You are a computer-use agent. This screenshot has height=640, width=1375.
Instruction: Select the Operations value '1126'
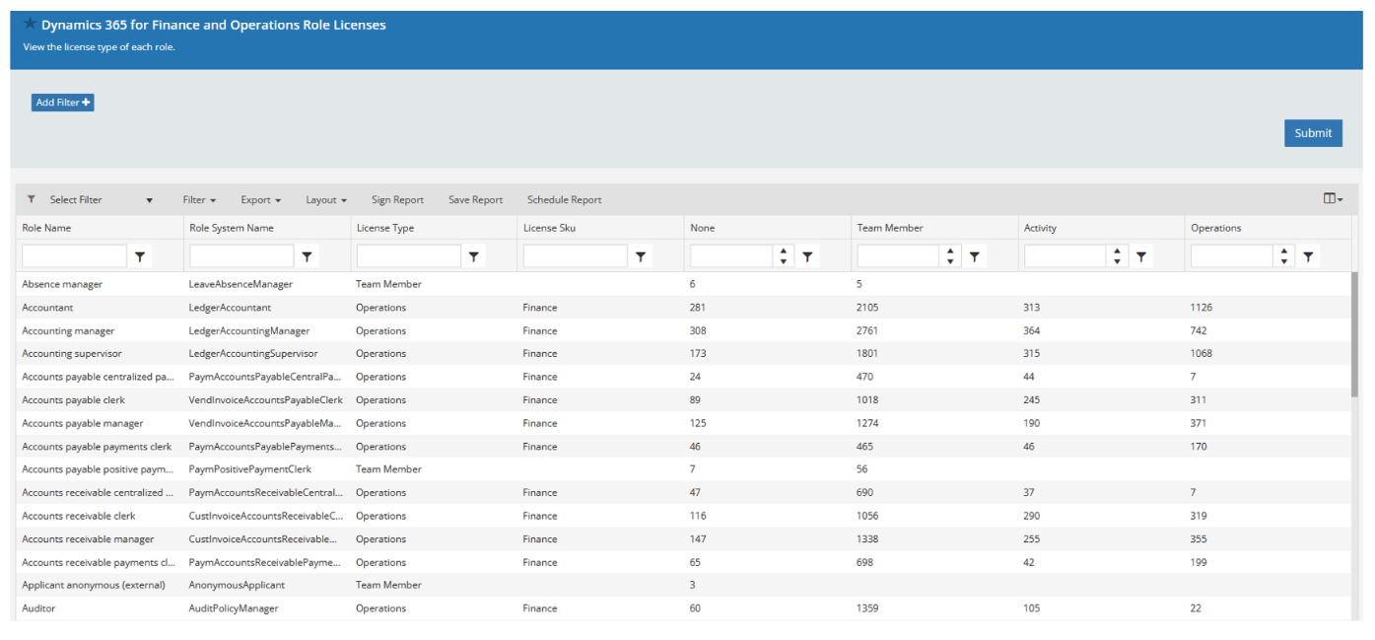pyautogui.click(x=1202, y=308)
